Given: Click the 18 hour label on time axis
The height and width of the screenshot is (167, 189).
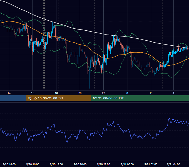Looking at the screenshot, I should point(56,93).
